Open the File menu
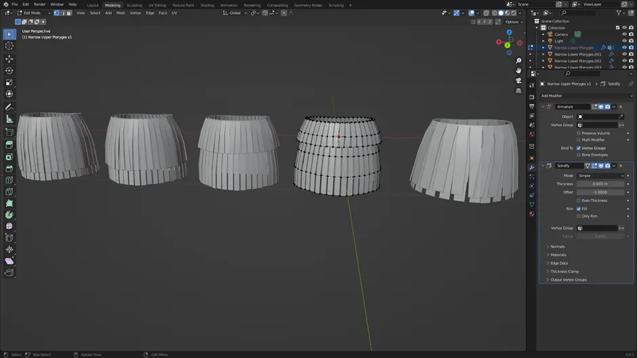The height and width of the screenshot is (358, 637). (x=15, y=5)
